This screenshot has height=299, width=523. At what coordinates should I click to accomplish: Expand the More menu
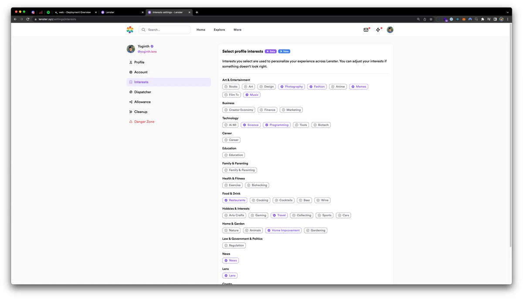[238, 30]
